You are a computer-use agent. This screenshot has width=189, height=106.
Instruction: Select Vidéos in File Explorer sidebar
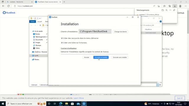pyautogui.click(x=38, y=48)
